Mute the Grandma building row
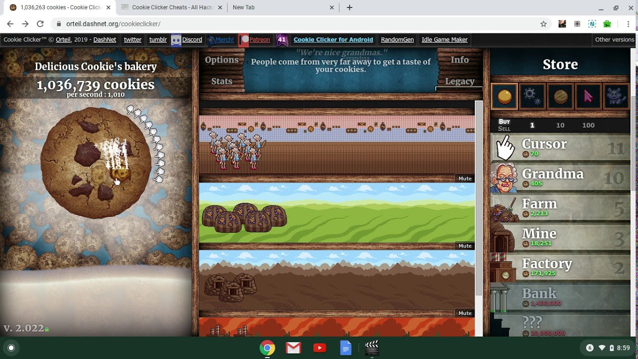638x359 pixels. 465,179
